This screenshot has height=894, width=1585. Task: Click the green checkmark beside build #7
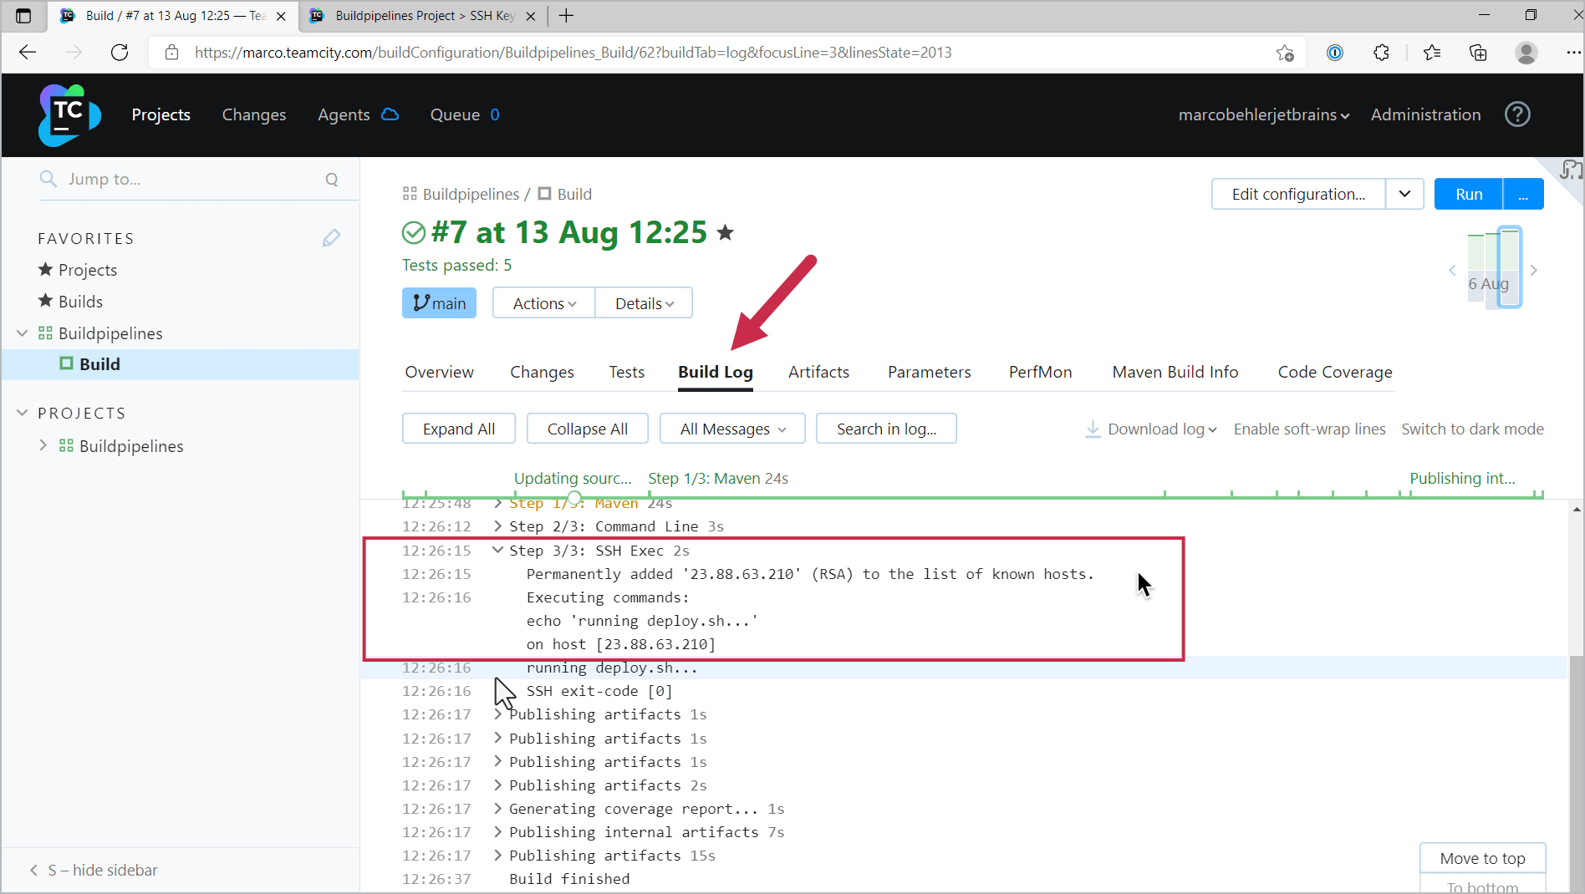click(413, 233)
